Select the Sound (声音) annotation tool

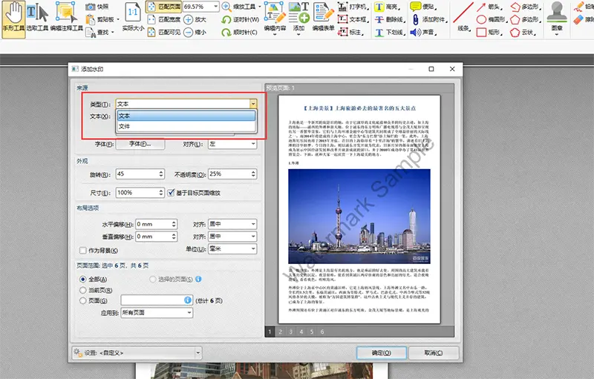pos(423,33)
